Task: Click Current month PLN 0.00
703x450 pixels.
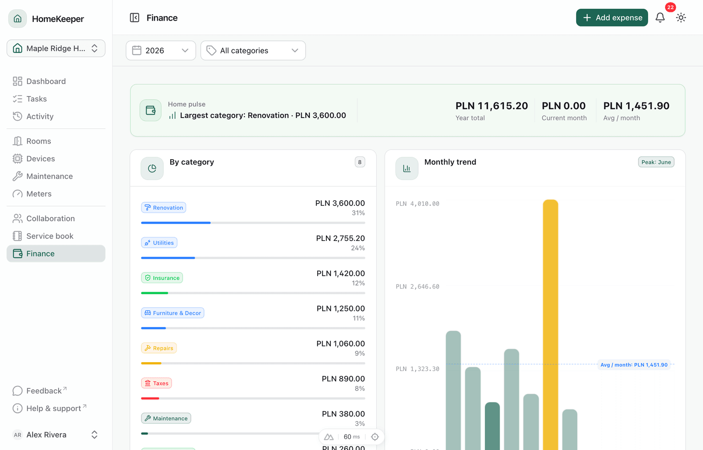Action: click(564, 111)
